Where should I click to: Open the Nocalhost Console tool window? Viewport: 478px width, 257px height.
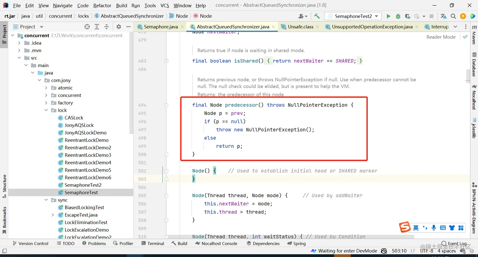tap(216, 243)
